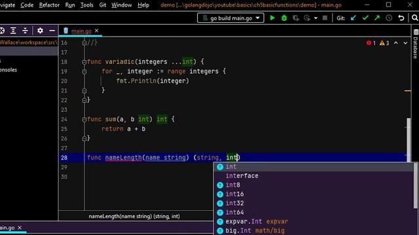Place cursor on 'return a + b' line
The height and width of the screenshot is (235, 419).
tap(124, 129)
